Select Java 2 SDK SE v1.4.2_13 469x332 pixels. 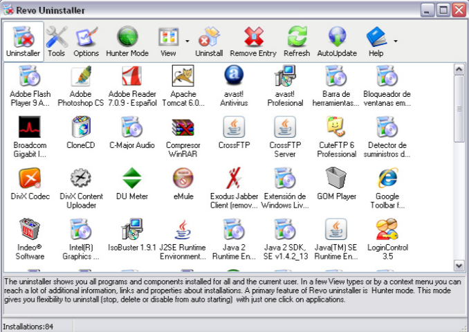[x=286, y=239]
